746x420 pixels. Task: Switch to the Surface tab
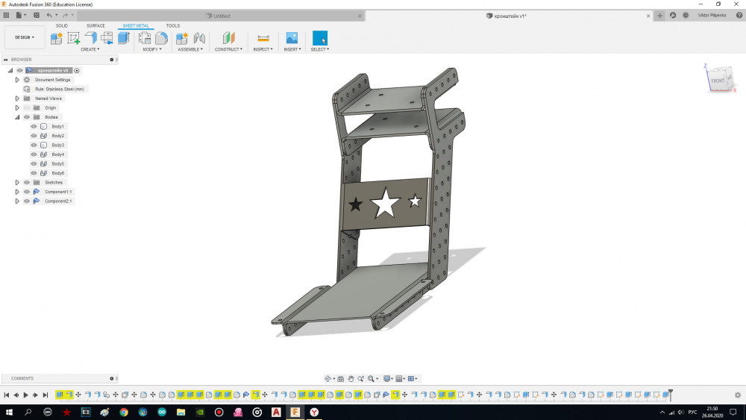coord(95,25)
